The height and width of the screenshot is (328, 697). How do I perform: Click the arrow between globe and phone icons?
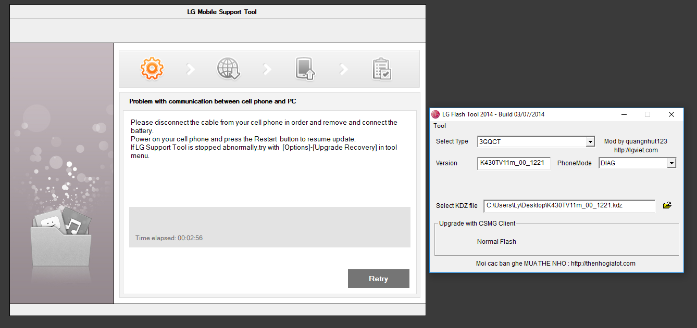pyautogui.click(x=267, y=69)
